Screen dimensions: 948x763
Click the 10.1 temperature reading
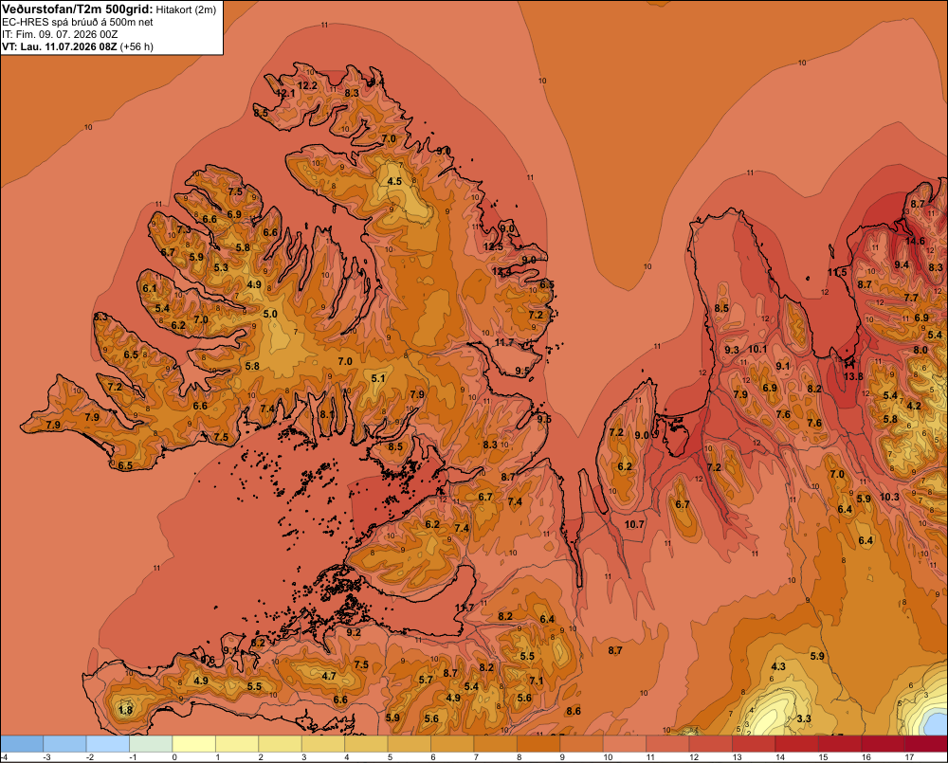point(757,349)
